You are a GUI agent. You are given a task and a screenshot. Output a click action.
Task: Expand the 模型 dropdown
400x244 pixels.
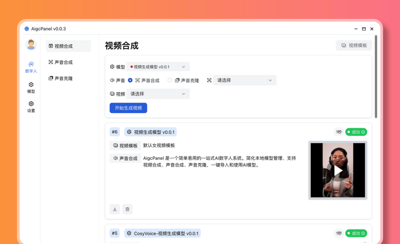(x=158, y=67)
